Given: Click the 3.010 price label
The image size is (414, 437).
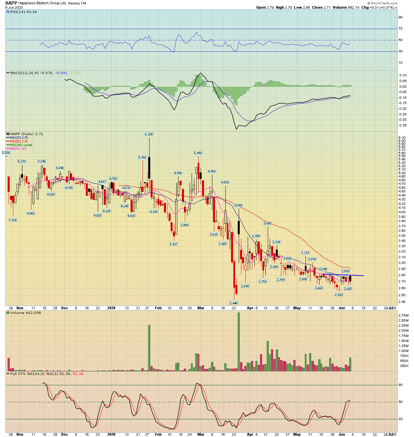Looking at the screenshot, I should click(x=312, y=259).
